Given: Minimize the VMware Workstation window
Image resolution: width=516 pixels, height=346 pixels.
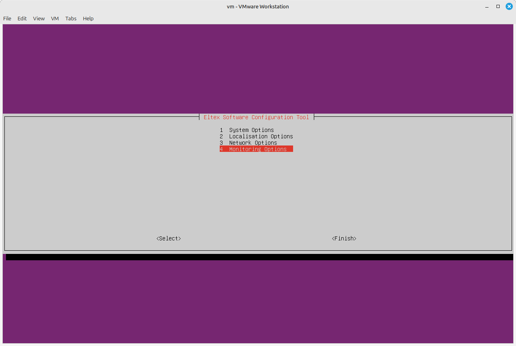Looking at the screenshot, I should pos(487,6).
